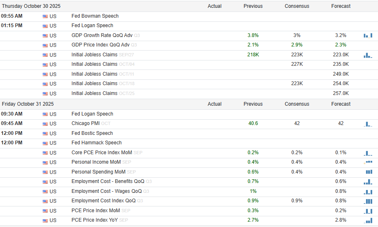Open the Fed Bowman Speech event

coord(95,16)
